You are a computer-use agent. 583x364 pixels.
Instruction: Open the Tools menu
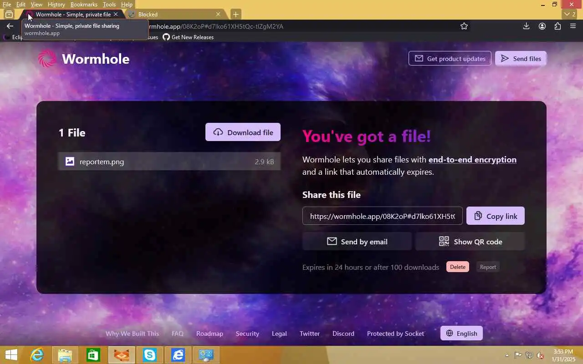tap(109, 5)
